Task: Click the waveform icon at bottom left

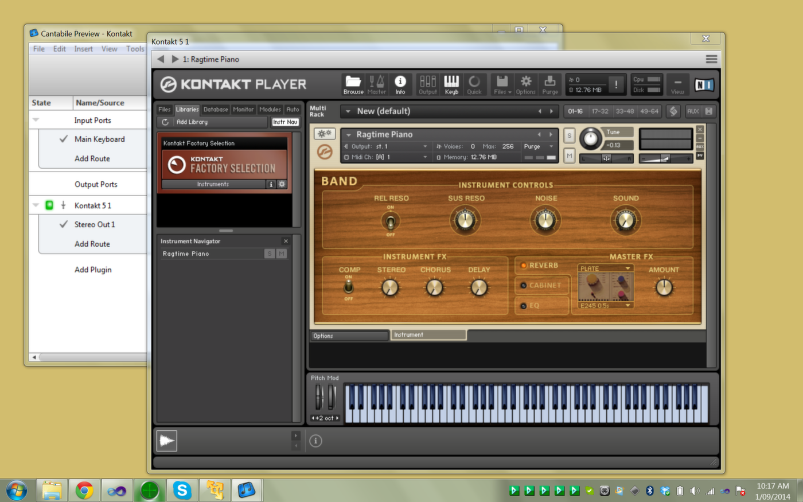Action: click(x=166, y=441)
